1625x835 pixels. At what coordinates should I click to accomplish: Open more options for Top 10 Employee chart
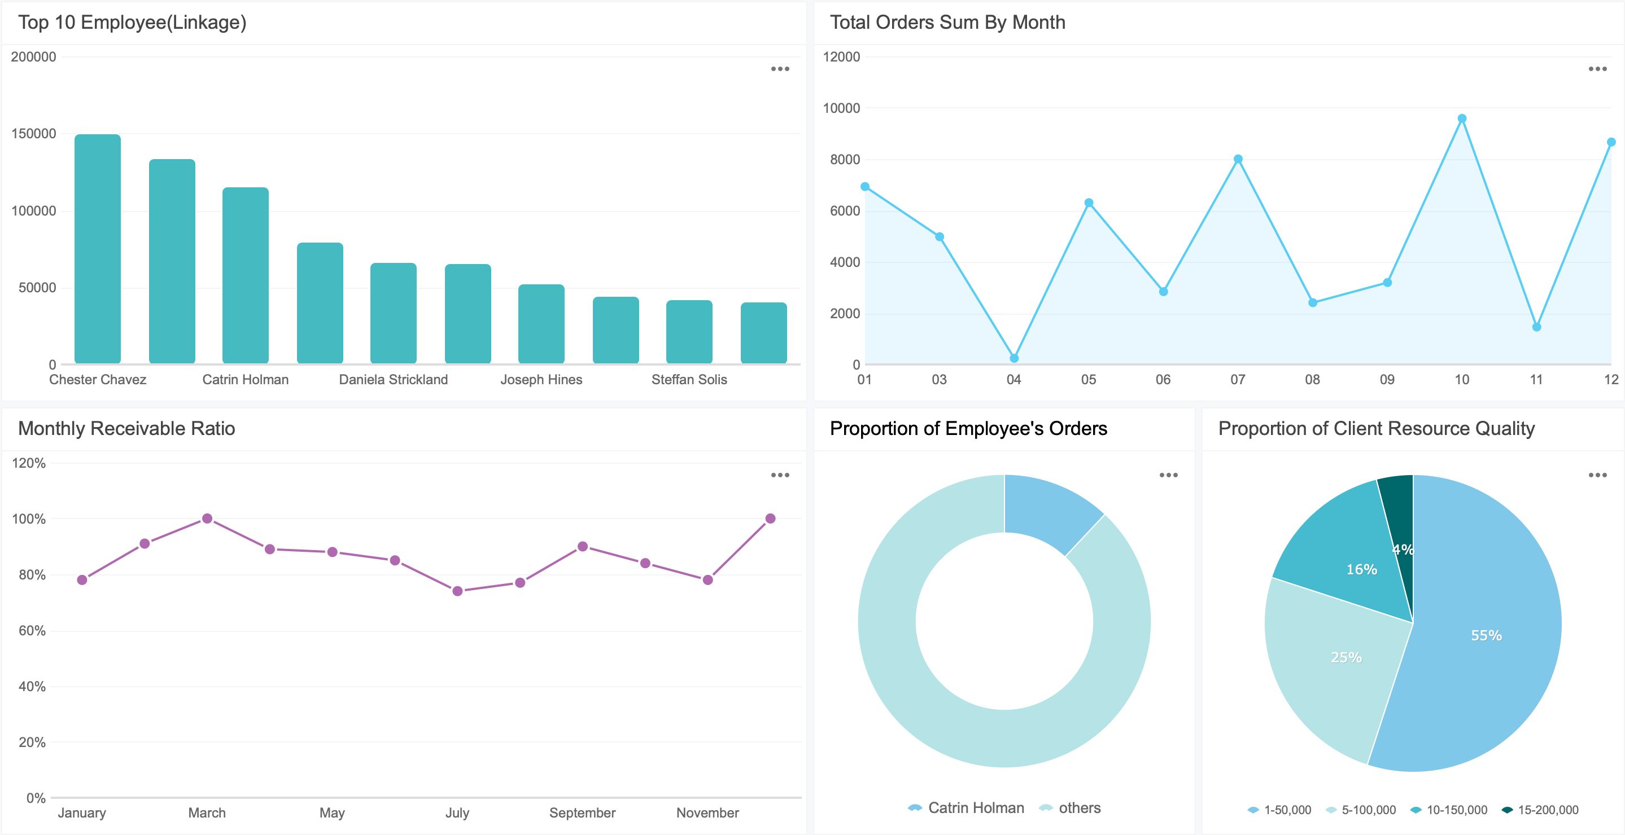tap(780, 69)
